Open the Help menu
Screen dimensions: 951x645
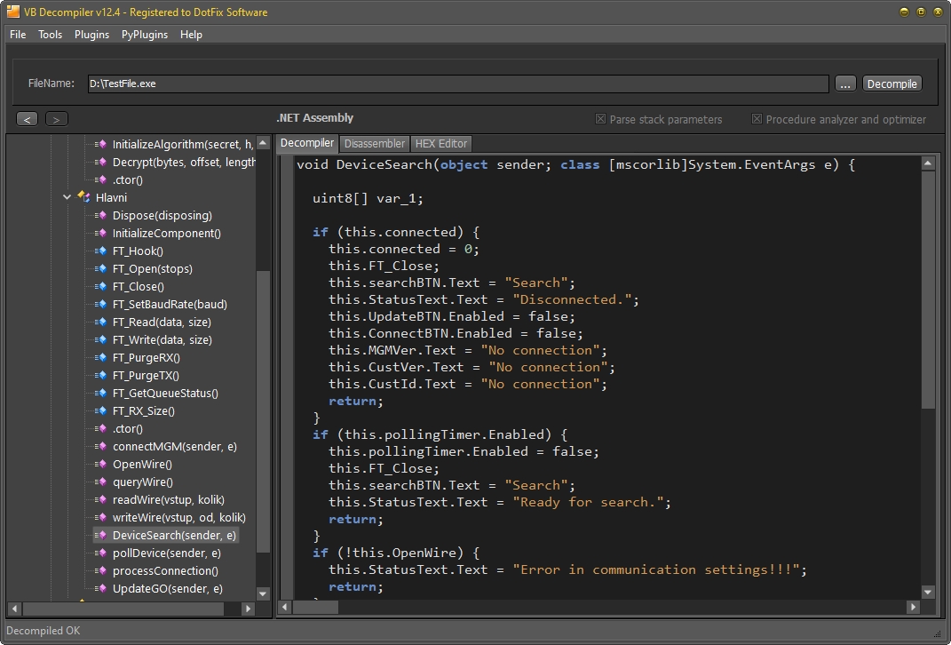(191, 35)
